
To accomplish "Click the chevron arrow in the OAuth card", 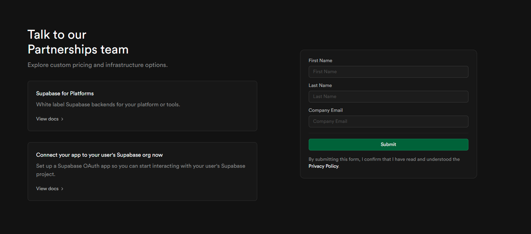I will point(62,189).
